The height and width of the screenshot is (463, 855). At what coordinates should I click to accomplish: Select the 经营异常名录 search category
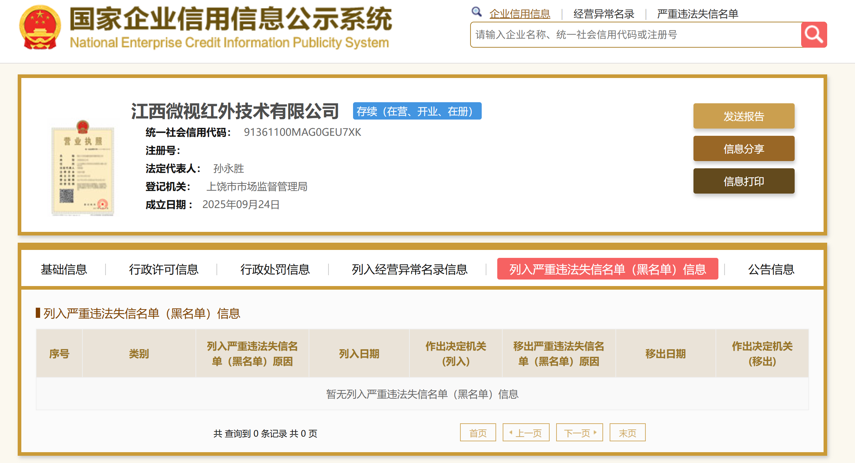point(603,14)
